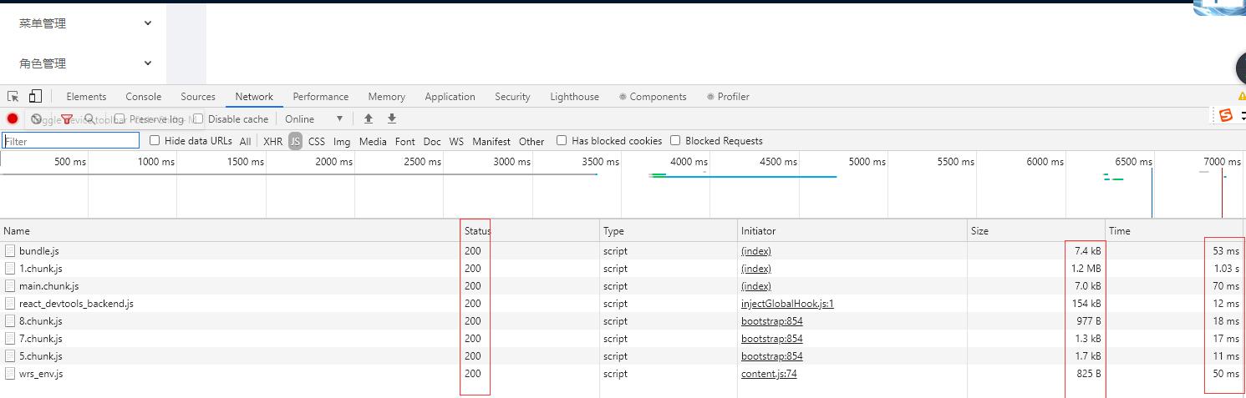Open the injectGlobalHook.js:1 initiator link
The image size is (1246, 398).
coord(787,304)
